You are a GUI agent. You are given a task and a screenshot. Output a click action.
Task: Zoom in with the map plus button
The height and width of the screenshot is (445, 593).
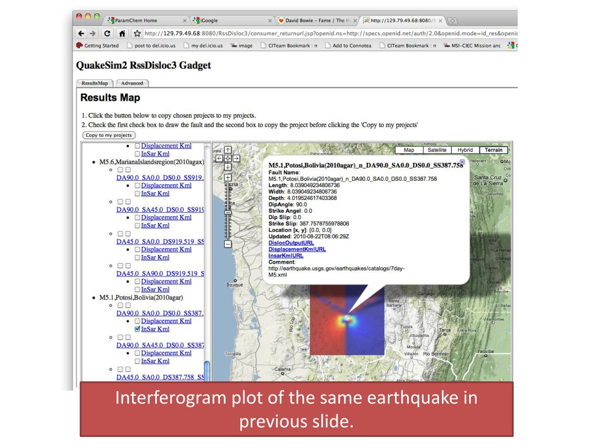228,177
